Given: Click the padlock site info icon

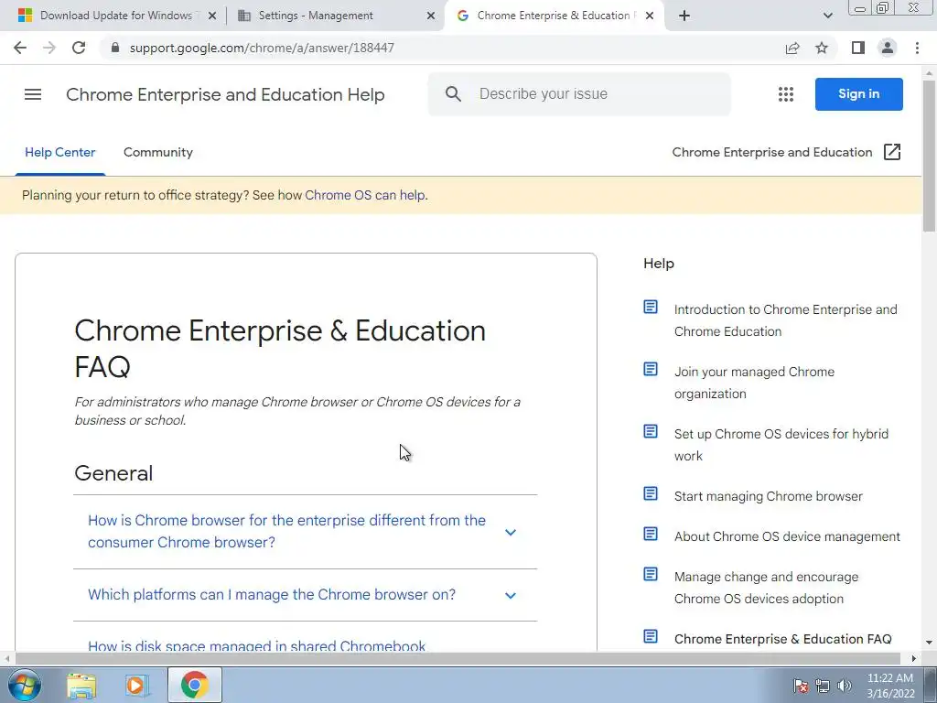Looking at the screenshot, I should [115, 48].
